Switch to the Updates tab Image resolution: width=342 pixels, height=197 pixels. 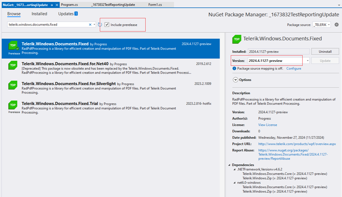pos(66,14)
